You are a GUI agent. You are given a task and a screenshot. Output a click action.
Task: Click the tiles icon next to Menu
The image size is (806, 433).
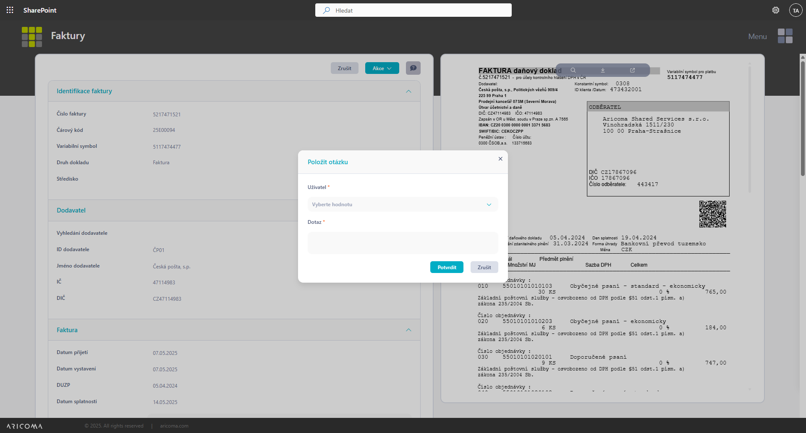tap(785, 36)
